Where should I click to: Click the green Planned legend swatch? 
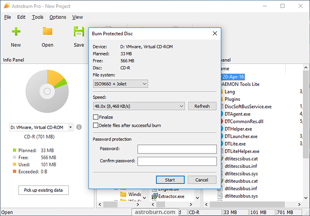(x=14, y=150)
